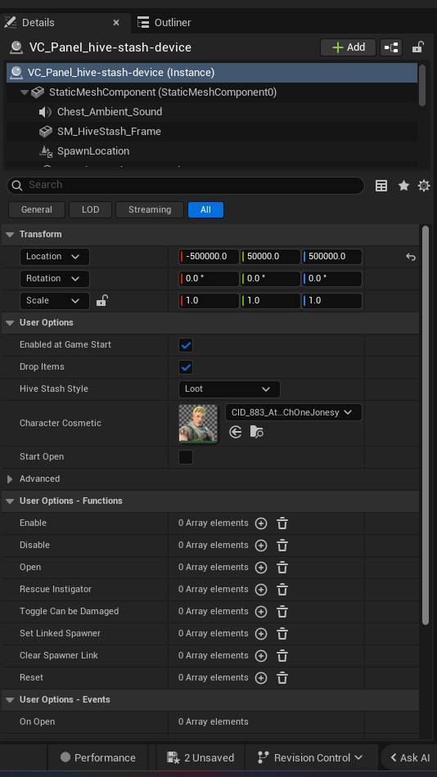Focus the property Search field
Viewport: 437px width, 777px height.
(186, 185)
